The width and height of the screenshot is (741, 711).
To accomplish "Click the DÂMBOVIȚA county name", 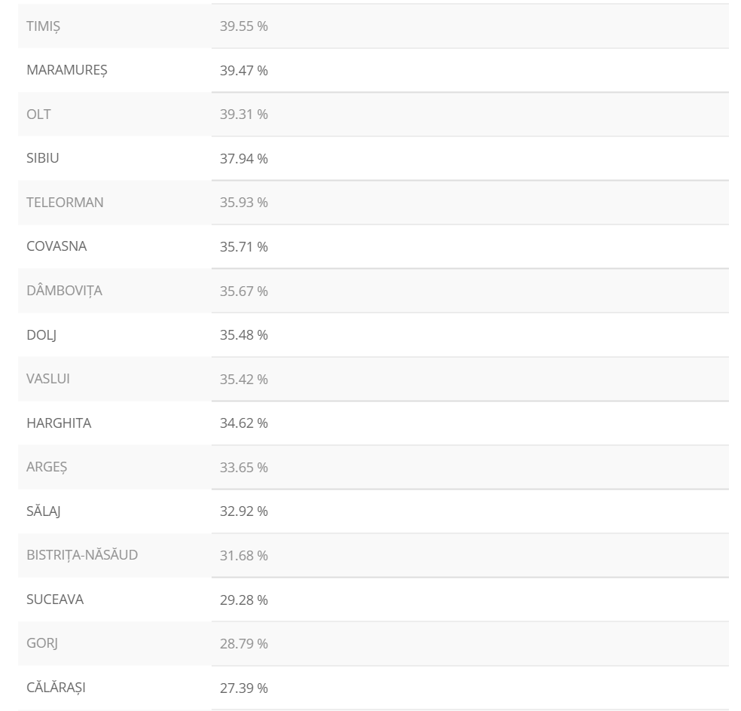I will pyautogui.click(x=64, y=291).
